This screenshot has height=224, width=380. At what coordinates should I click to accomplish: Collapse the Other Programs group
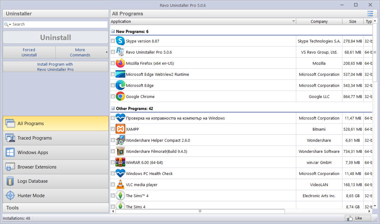point(113,108)
